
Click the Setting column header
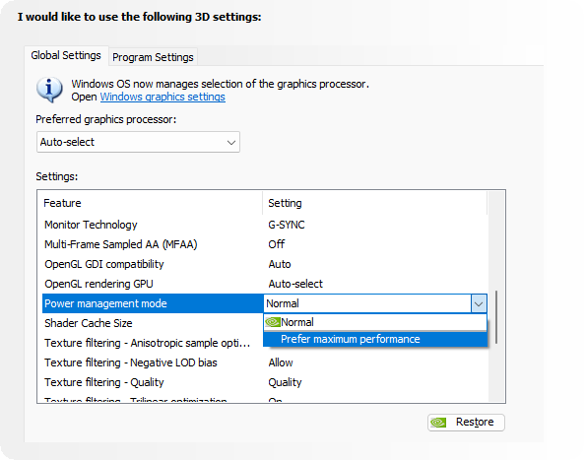pos(374,203)
